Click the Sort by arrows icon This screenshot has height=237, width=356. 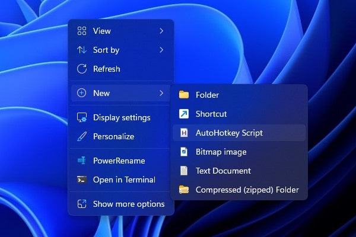[82, 50]
